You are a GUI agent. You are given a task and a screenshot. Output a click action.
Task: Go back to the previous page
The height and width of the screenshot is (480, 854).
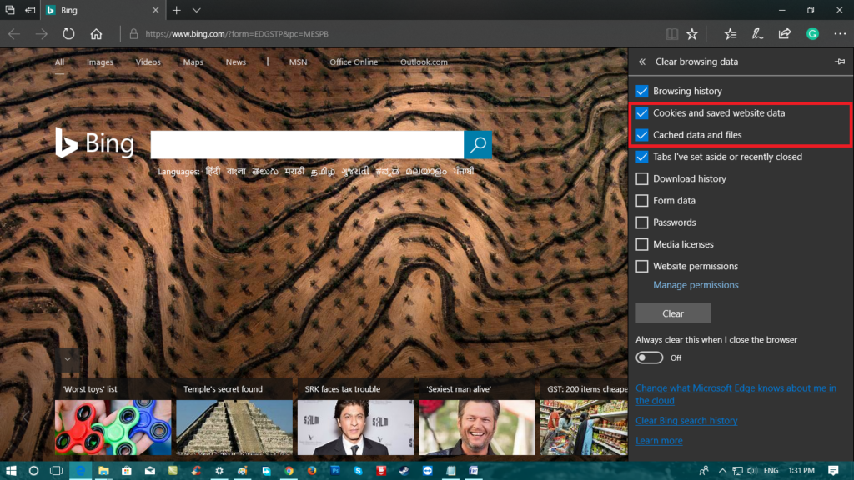pos(14,33)
